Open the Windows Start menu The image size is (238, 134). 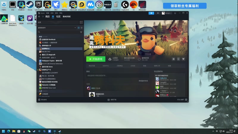(x=3, y=131)
